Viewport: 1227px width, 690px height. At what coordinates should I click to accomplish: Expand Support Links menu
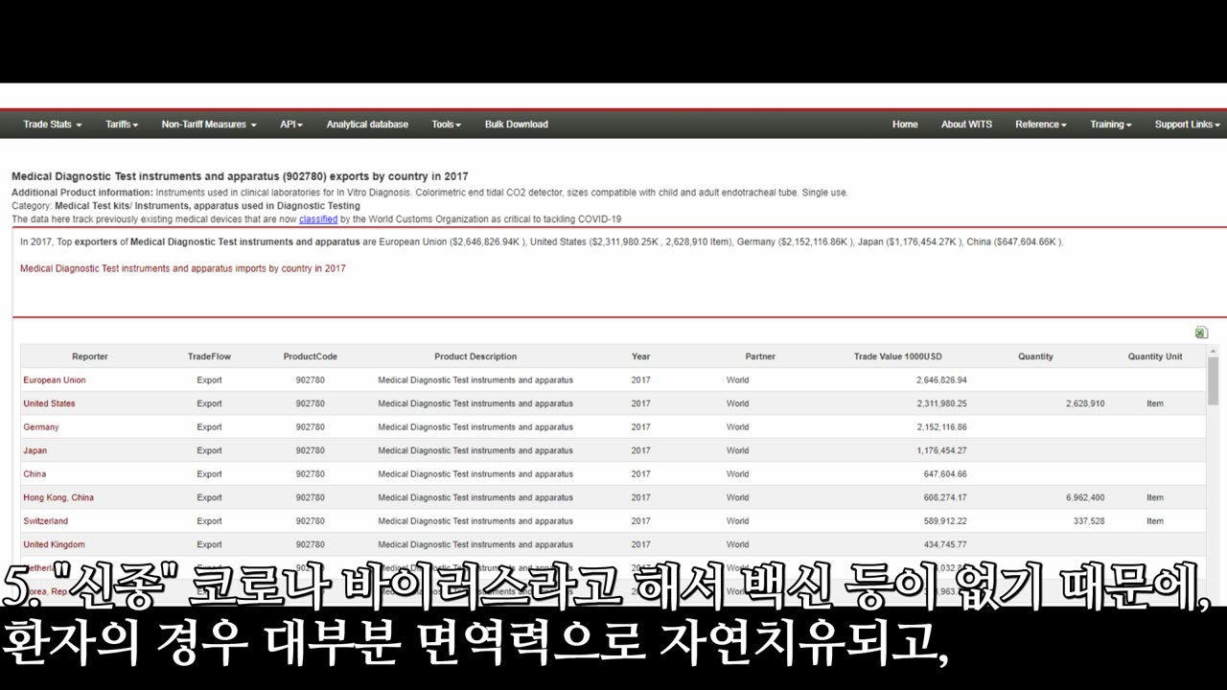(1188, 125)
